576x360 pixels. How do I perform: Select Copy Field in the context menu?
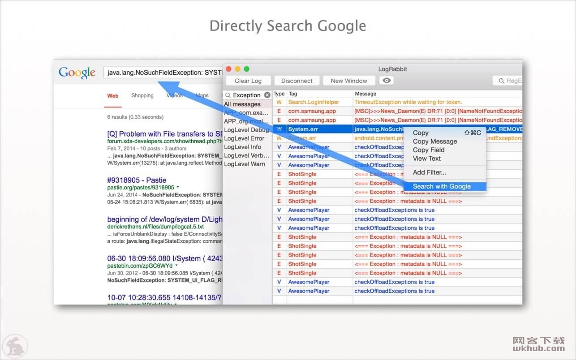445,150
